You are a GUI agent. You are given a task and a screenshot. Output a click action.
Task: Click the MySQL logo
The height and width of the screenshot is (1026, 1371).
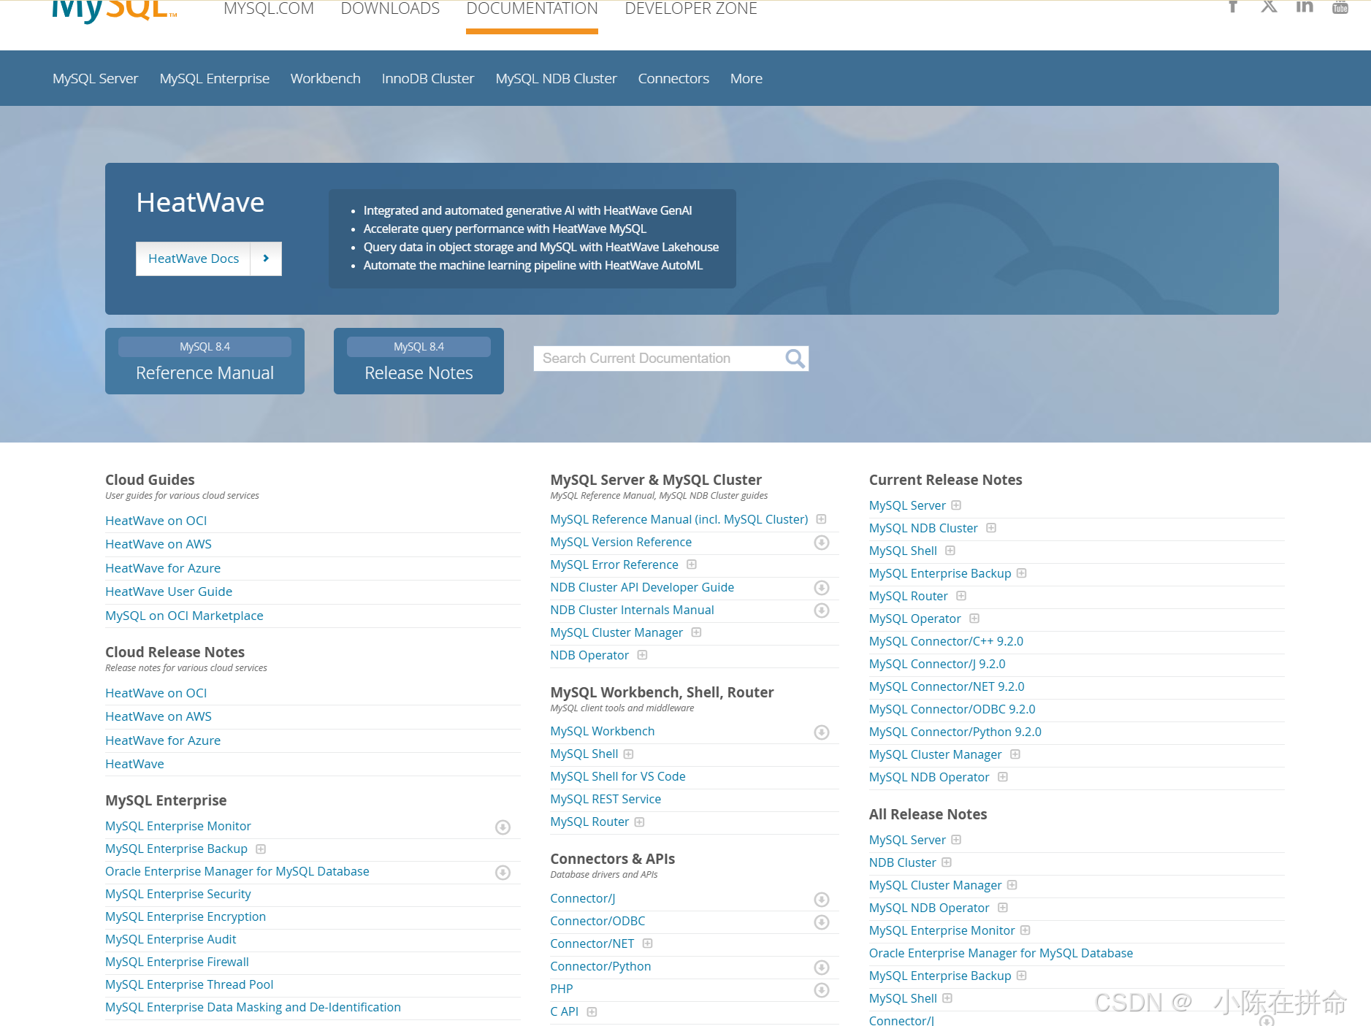(x=115, y=10)
